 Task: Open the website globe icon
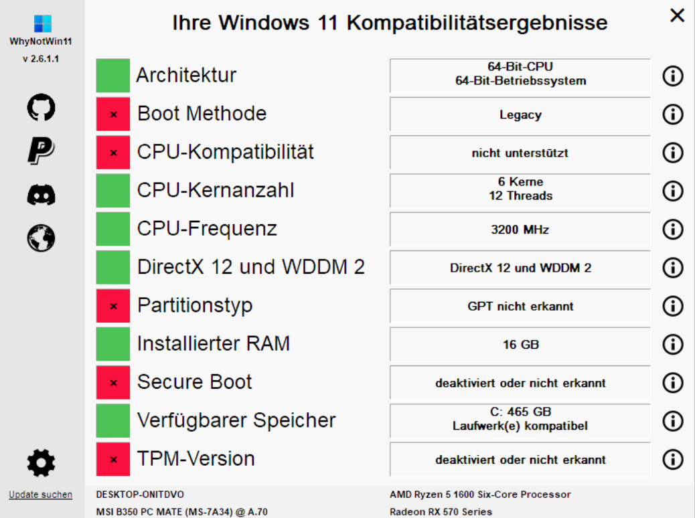pyautogui.click(x=42, y=238)
